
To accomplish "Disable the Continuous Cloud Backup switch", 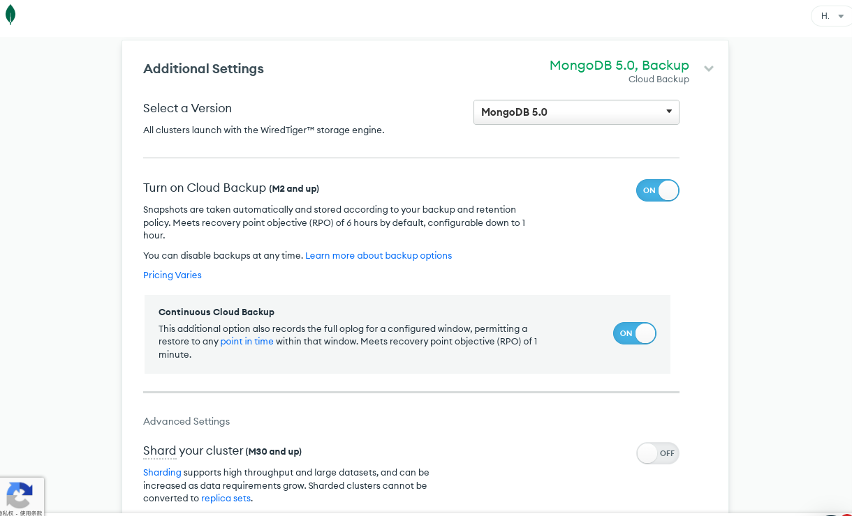I will tap(634, 333).
